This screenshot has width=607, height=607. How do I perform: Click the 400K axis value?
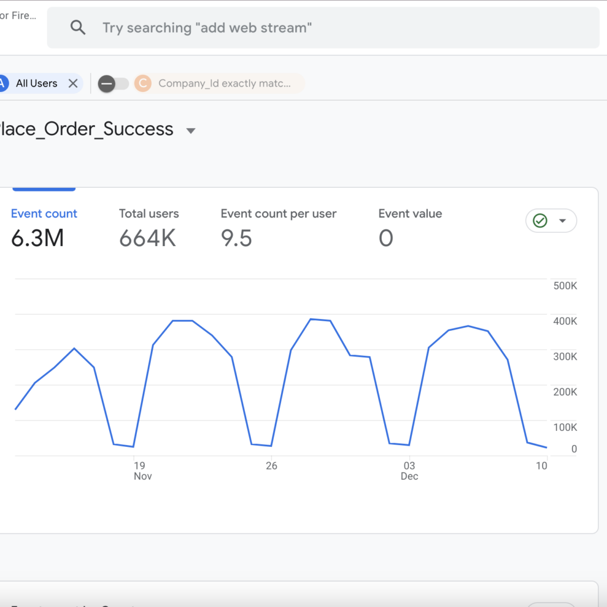pos(565,321)
